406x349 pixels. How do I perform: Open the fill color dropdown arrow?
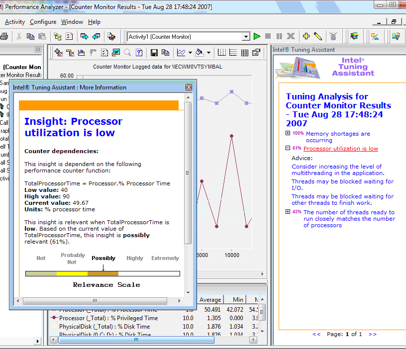208,53
